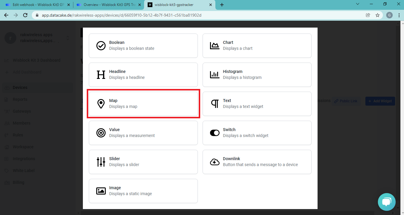The width and height of the screenshot is (404, 215).
Task: Pick the Downlink cloud icon
Action: point(214,162)
